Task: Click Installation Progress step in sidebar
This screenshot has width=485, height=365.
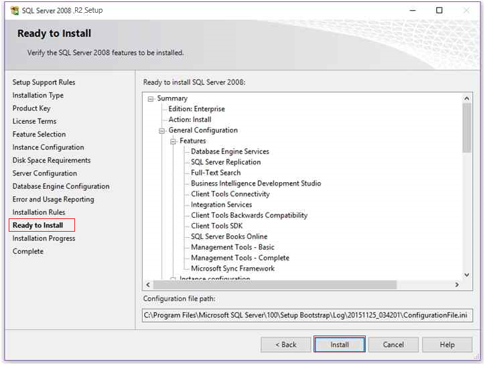Action: point(44,238)
